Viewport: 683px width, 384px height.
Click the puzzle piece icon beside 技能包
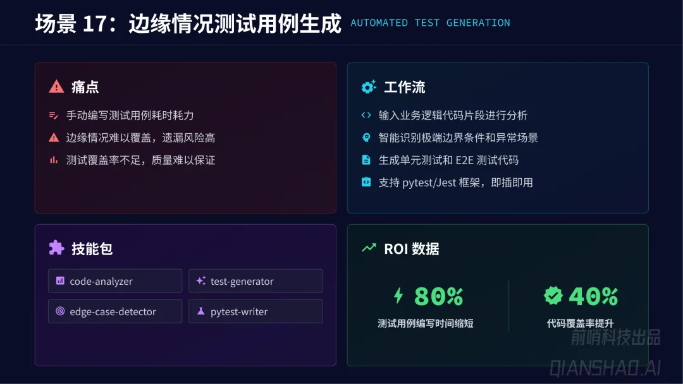[56, 248]
